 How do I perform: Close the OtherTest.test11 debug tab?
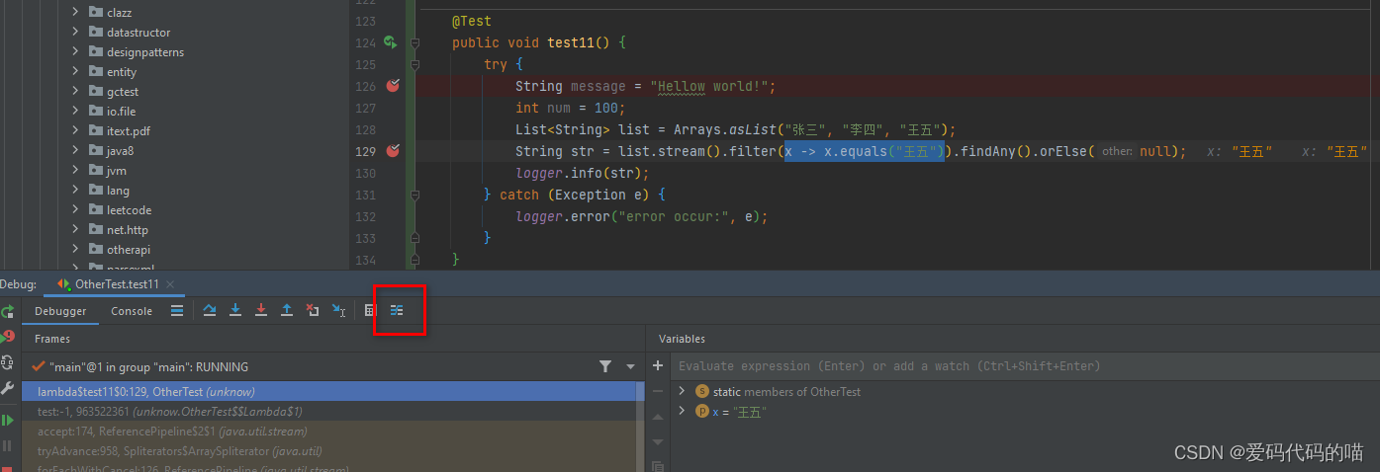[170, 284]
